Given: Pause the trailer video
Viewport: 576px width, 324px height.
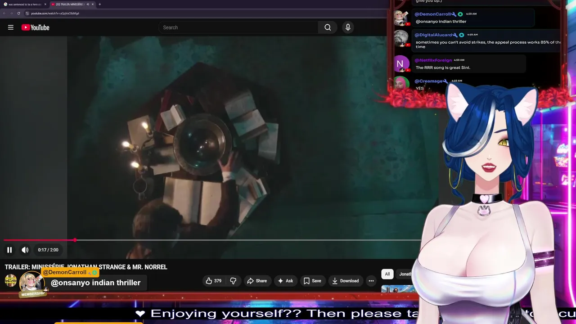Looking at the screenshot, I should pos(9,250).
